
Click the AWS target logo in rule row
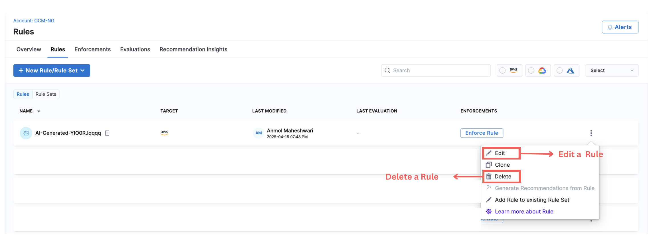click(164, 132)
